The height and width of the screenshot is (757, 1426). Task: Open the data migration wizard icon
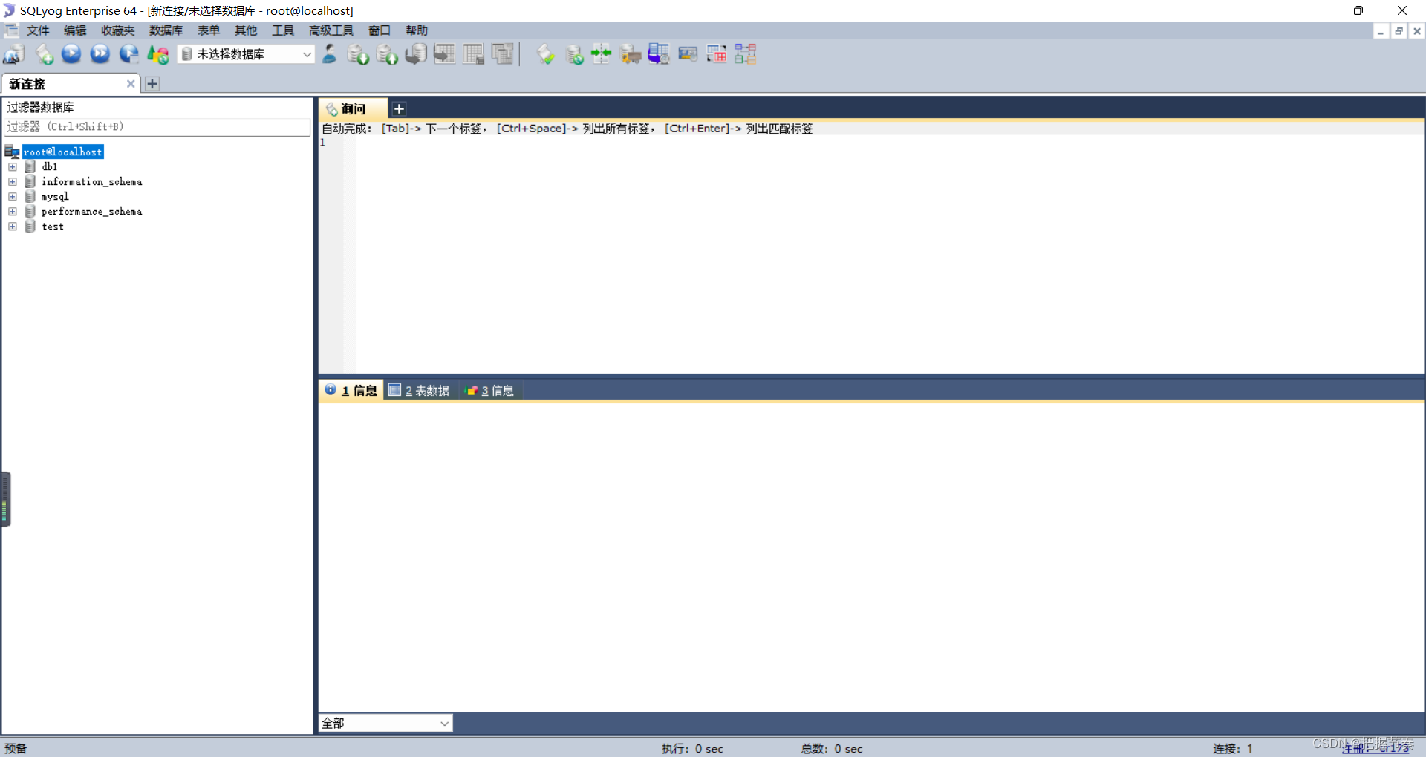click(630, 54)
